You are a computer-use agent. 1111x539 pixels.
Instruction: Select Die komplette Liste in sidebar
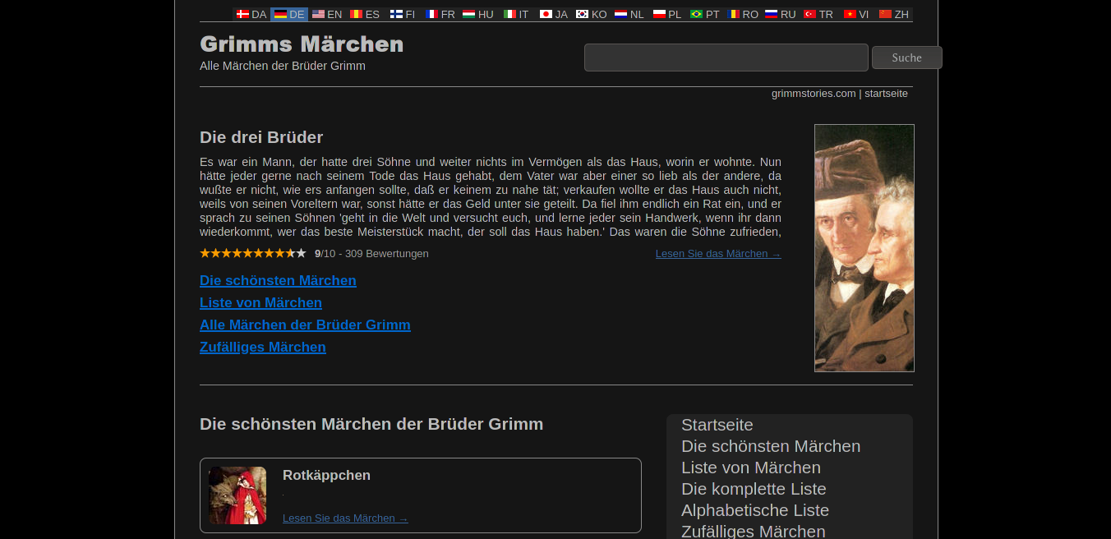[754, 489]
